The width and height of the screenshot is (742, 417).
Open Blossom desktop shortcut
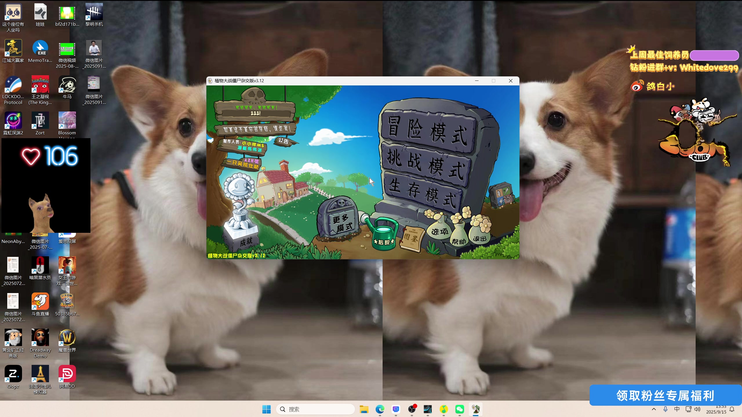click(67, 124)
